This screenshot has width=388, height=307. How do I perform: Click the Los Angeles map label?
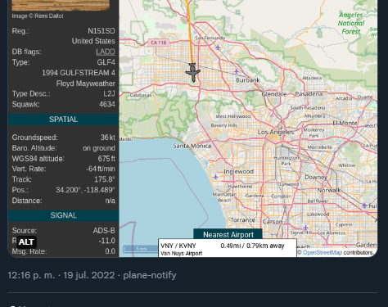pyautogui.click(x=276, y=133)
